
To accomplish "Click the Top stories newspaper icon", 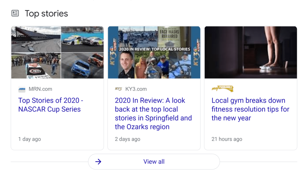I will coord(15,13).
